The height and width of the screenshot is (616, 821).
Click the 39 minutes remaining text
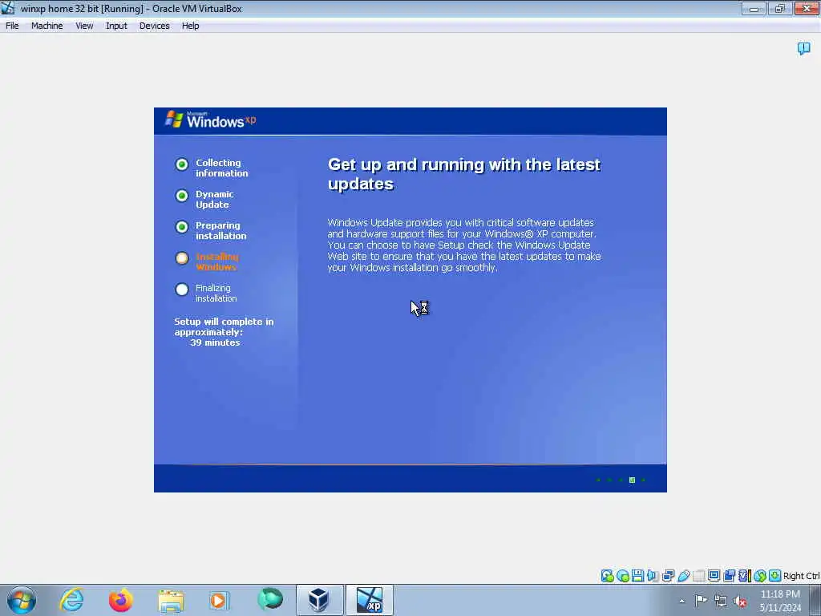coord(215,342)
